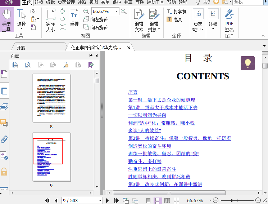Open link 一切以利润为导向
This screenshot has width=268, height=204.
click(147, 115)
